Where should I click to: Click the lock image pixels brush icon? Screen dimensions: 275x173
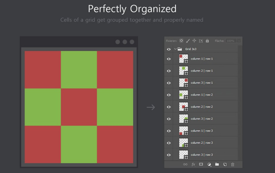click(188, 41)
